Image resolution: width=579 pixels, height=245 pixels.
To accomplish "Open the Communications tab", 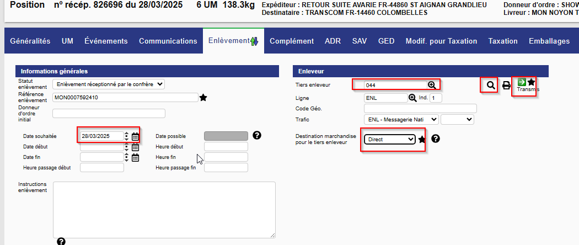I will tap(168, 41).
